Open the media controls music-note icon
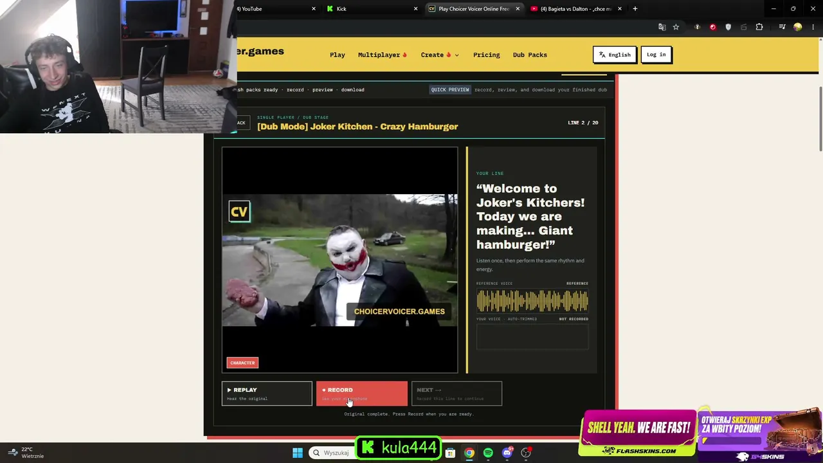This screenshot has height=463, width=823. (782, 27)
